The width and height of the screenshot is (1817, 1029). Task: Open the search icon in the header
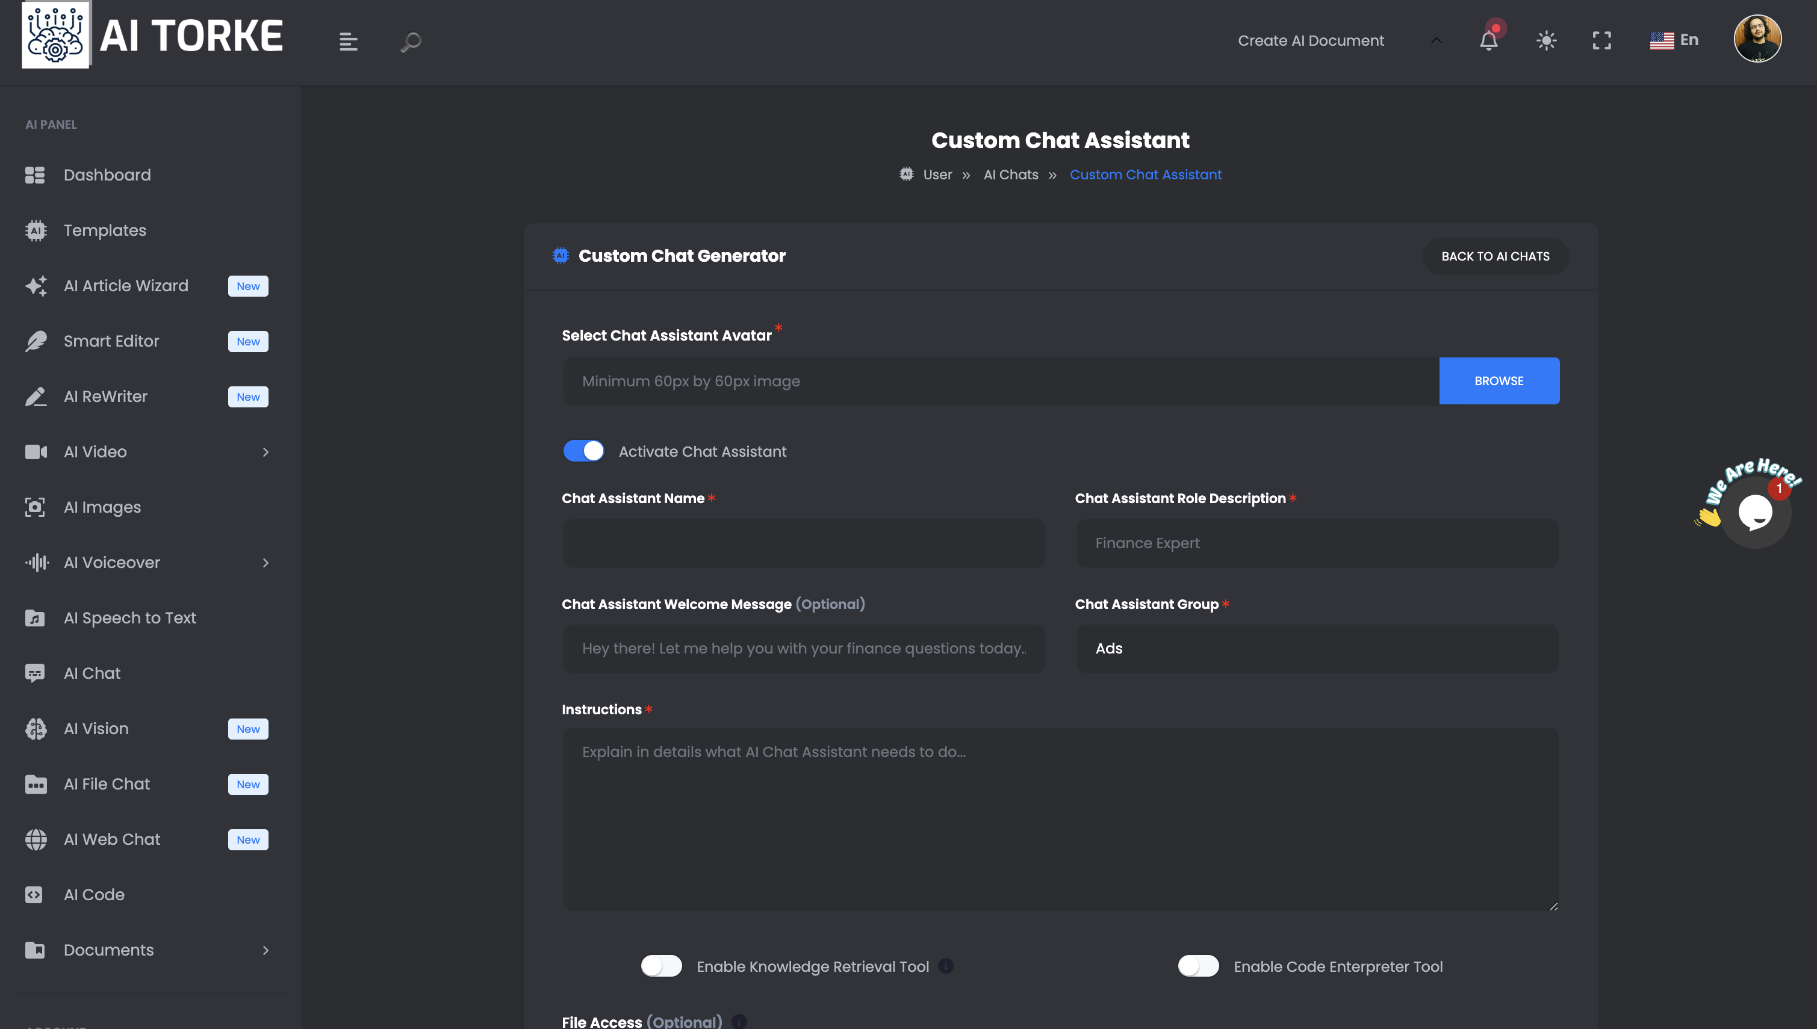[410, 42]
